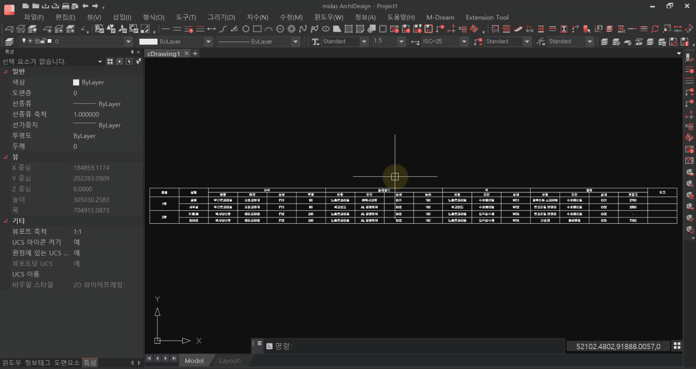Select the Donut concentric circle tool
Screen dimensions: 696x369
(x=291, y=29)
